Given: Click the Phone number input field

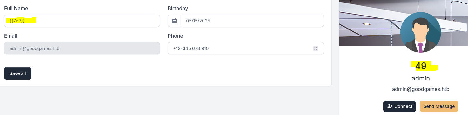Looking at the screenshot, I should [246, 48].
